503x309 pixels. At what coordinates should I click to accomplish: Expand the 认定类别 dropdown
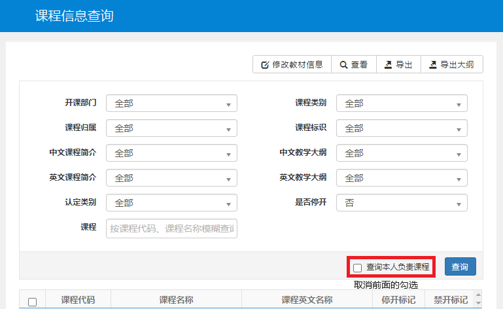pos(171,203)
